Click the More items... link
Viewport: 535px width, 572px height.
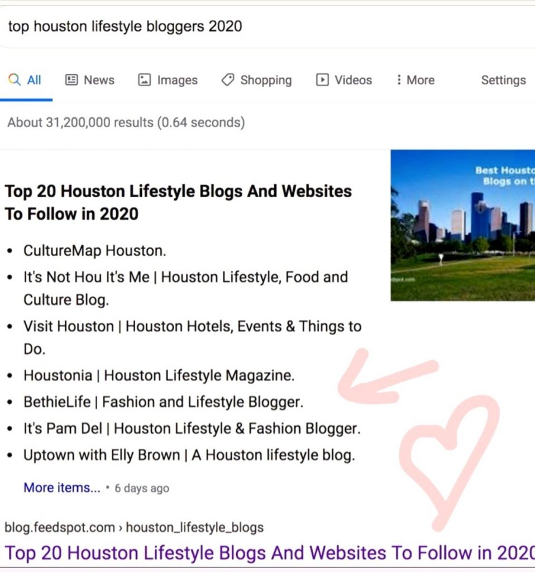pos(62,488)
